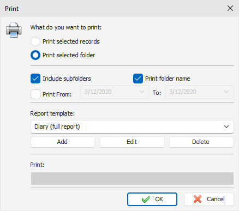Choose Print selected folder radio button
The height and width of the screenshot is (211, 239).
35,55
